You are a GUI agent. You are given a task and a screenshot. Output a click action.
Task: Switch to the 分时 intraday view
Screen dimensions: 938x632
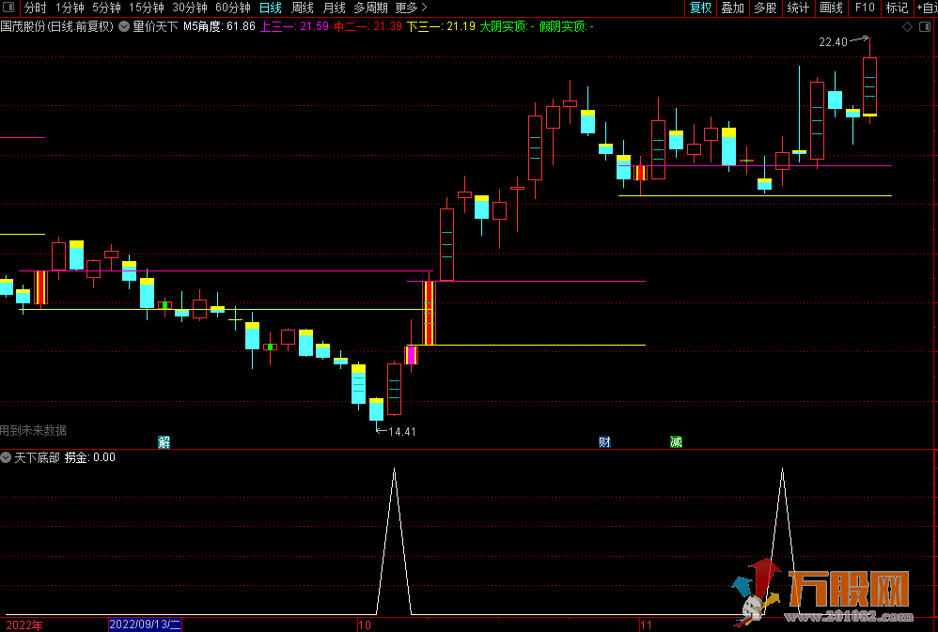[x=36, y=8]
